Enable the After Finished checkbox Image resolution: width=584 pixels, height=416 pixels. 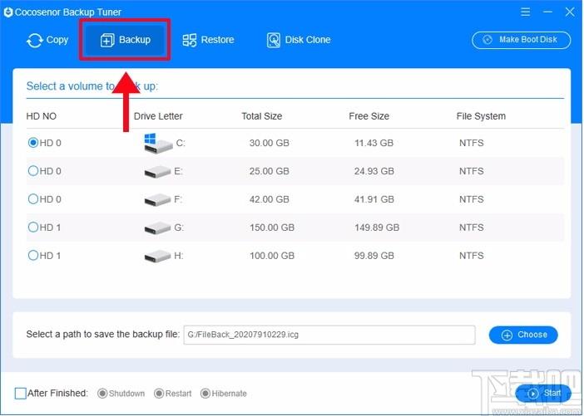coord(21,394)
